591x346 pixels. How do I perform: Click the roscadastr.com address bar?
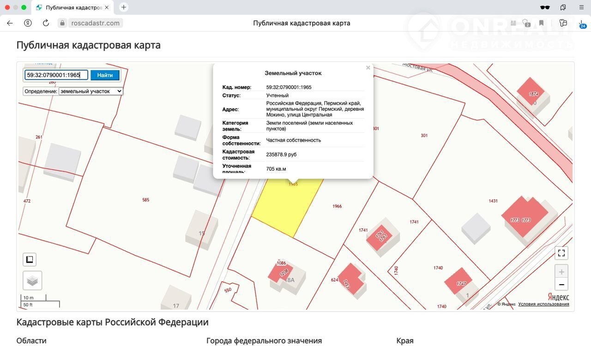(x=95, y=23)
